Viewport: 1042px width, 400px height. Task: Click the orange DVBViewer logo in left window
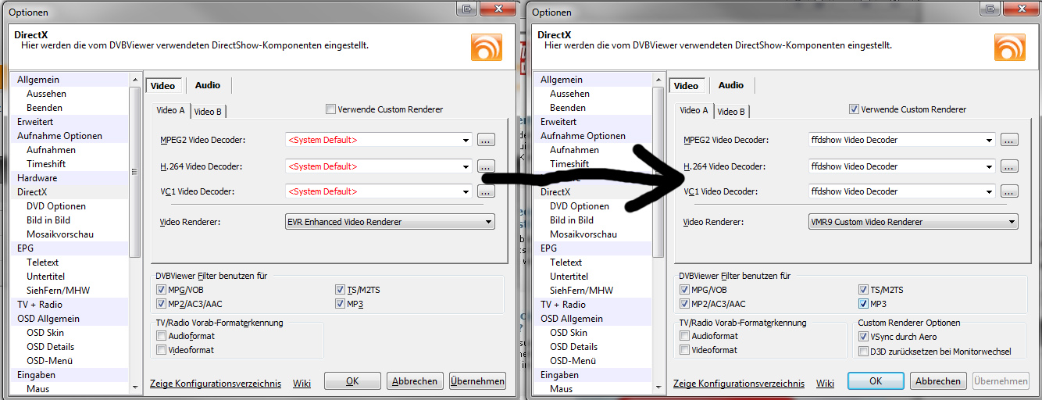coord(486,47)
